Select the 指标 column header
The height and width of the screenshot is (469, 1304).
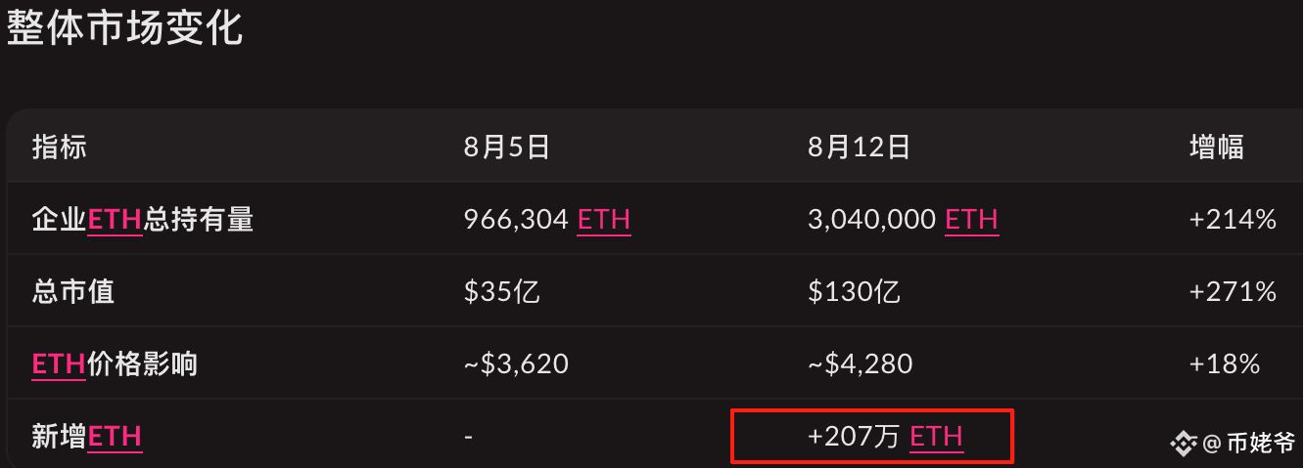60,148
